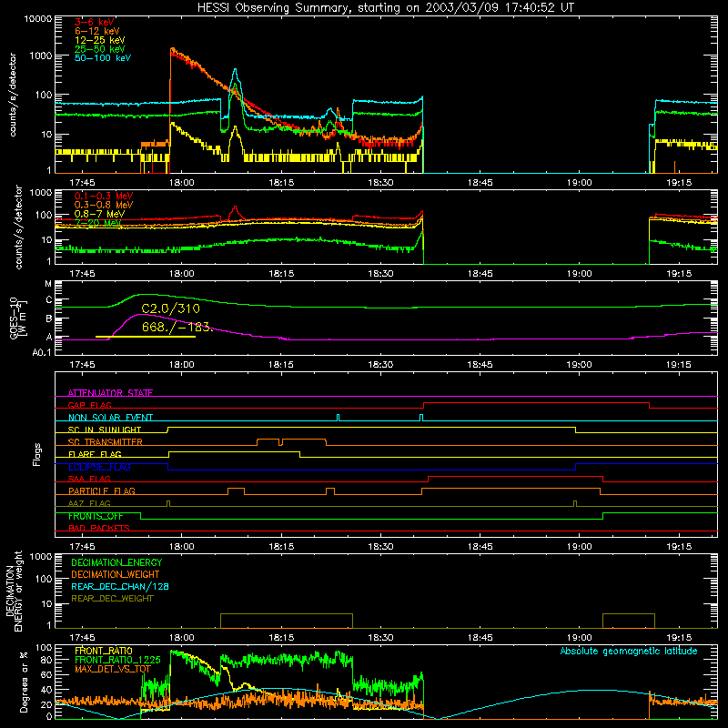
Task: Click the 19:00 tick label under Flags panel
Action: tap(579, 547)
